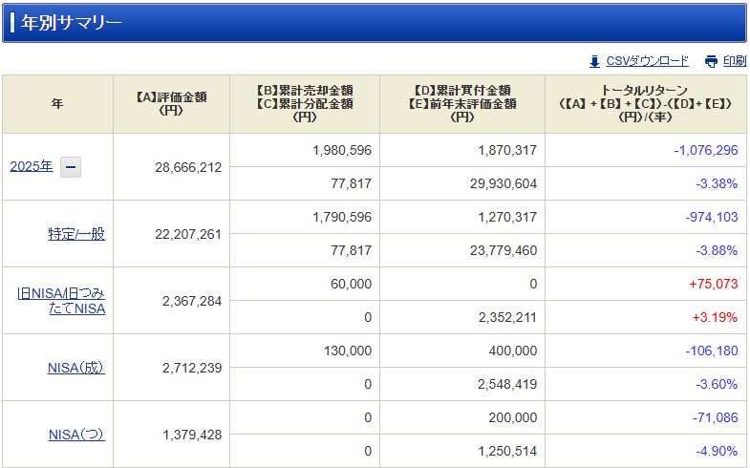Open the 旧NISA/旧つみたてNISA link
This screenshot has width=750, height=468.
tap(61, 301)
